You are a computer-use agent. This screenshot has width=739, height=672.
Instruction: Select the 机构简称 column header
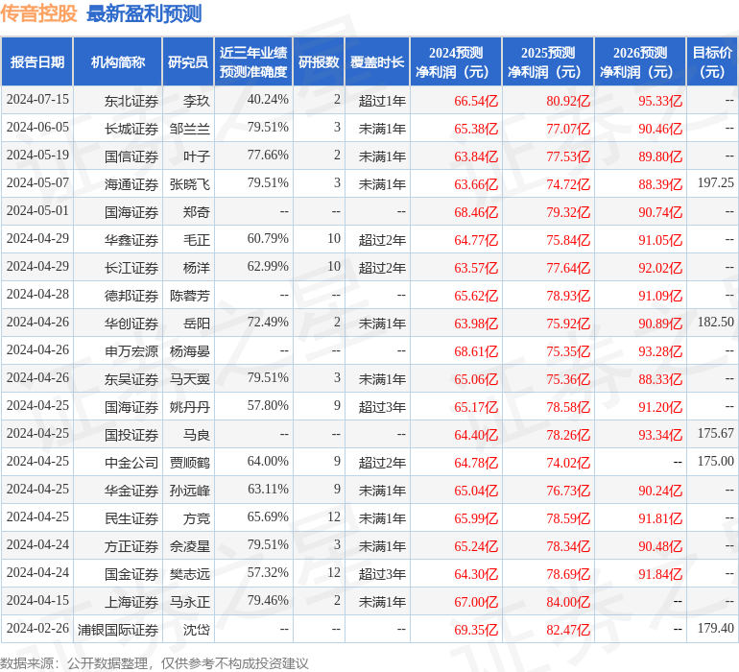(118, 61)
